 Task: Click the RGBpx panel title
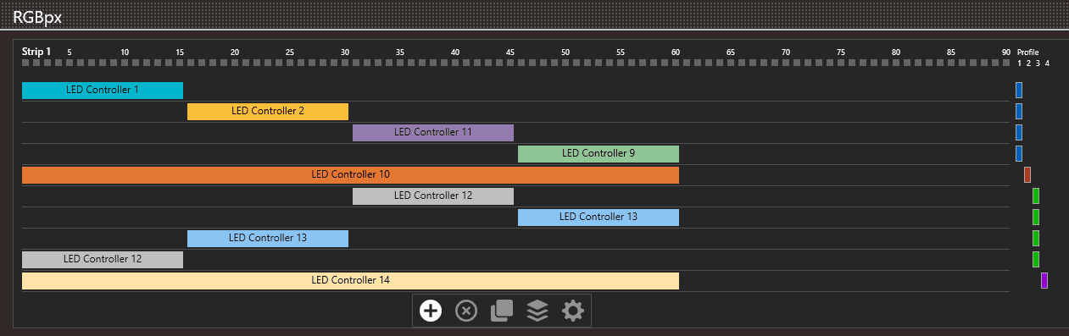[37, 15]
